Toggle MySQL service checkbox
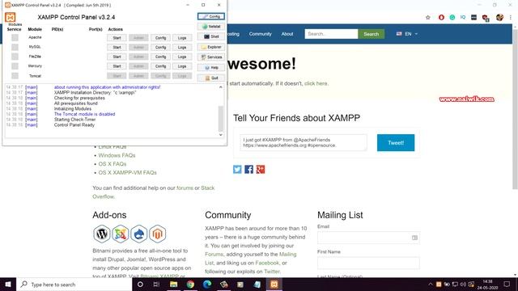 point(15,47)
